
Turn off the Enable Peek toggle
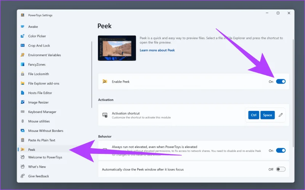pyautogui.click(x=281, y=82)
